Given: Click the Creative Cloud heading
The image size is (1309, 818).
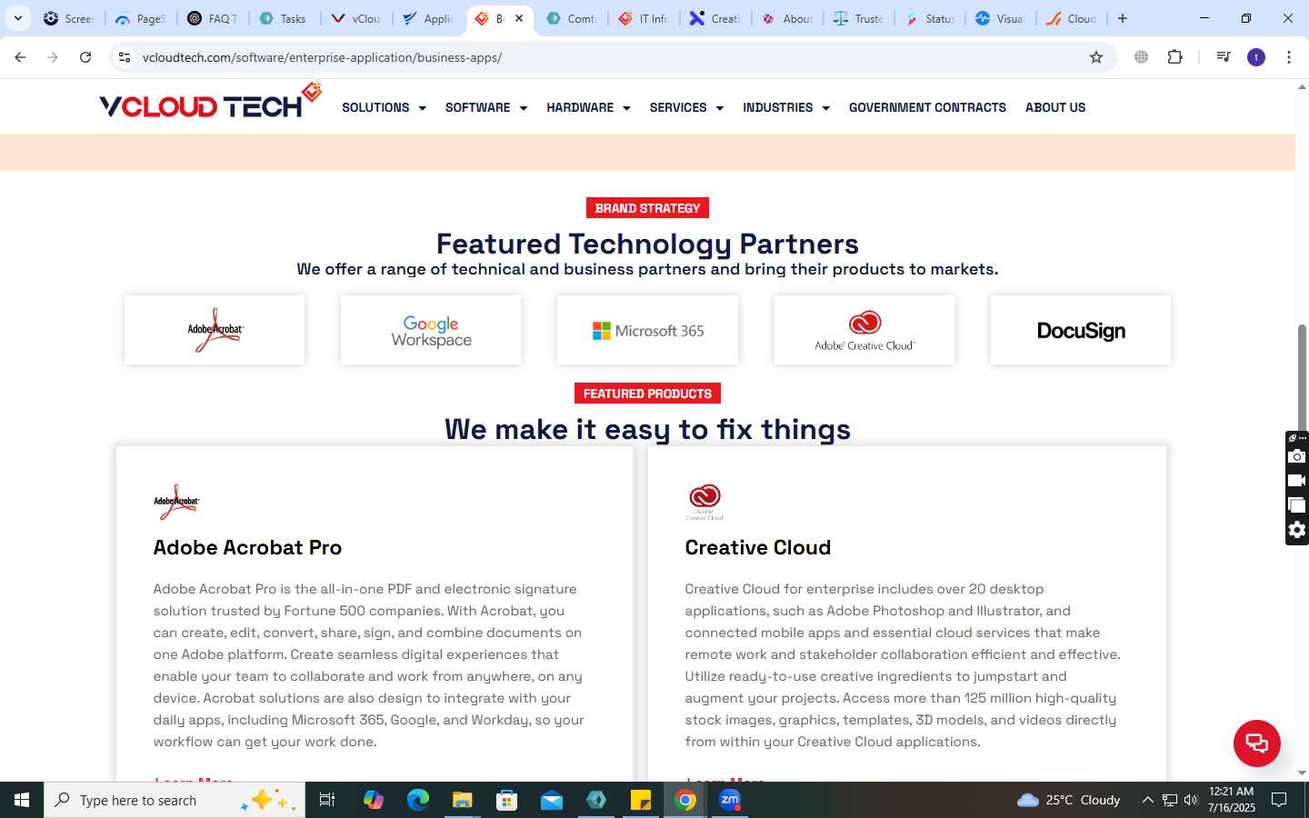Looking at the screenshot, I should [757, 547].
